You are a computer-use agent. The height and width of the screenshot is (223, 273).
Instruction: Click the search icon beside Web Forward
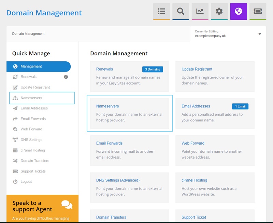click(15, 129)
